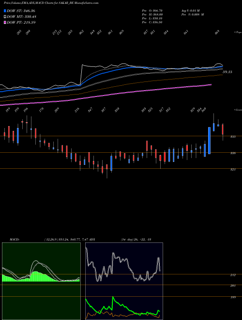
Task: Click the 'Pre L: 350.10' value
Action: point(152,18)
